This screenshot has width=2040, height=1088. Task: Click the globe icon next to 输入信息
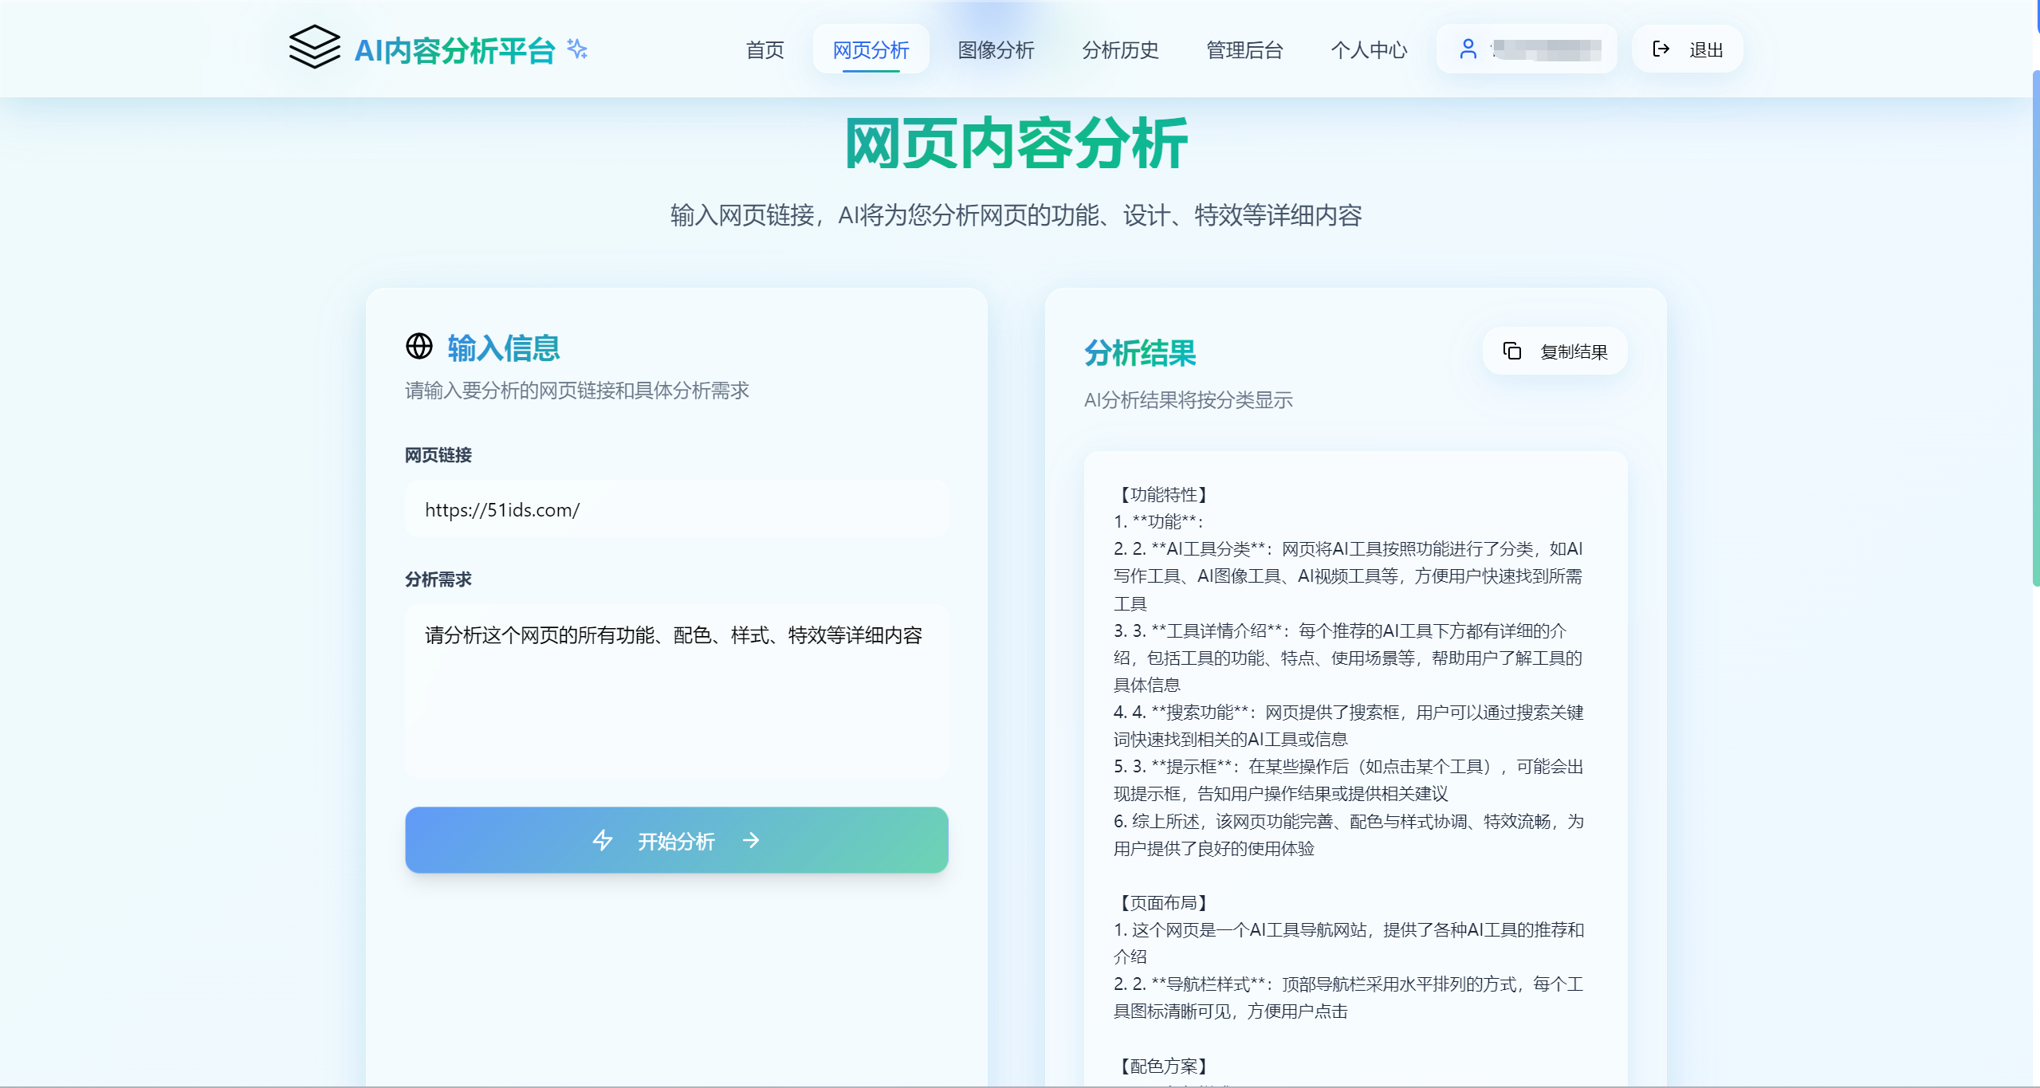click(419, 346)
